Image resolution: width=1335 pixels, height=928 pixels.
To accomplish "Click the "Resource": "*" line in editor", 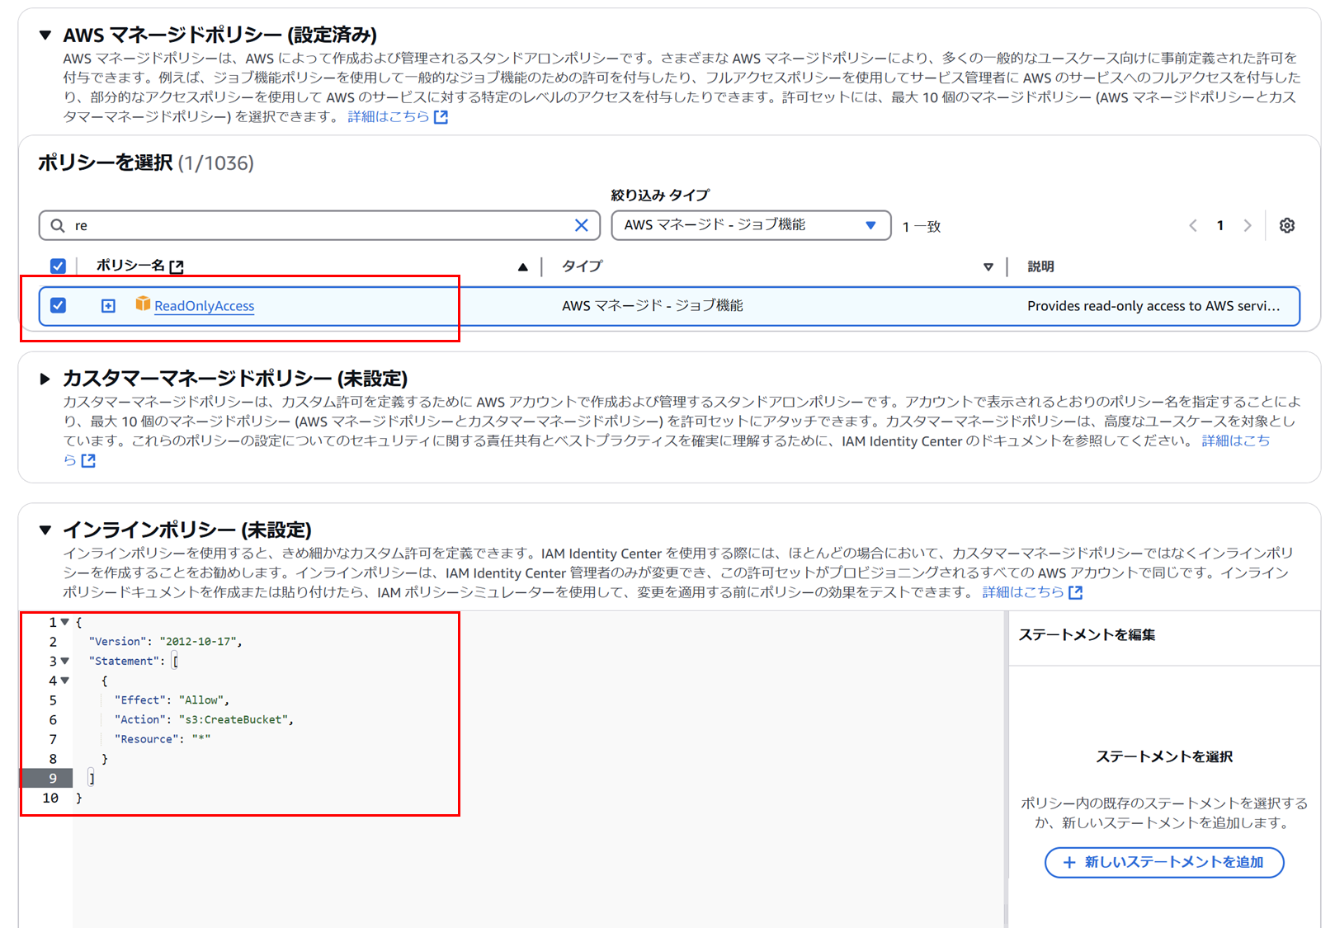I will [x=163, y=739].
